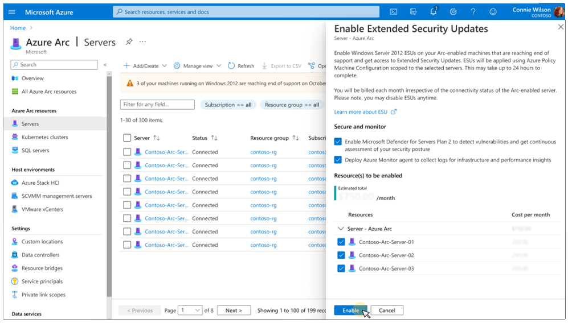The image size is (568, 323).
Task: Uncheck Enable Microsoft Defender for Servers option
Action: 338,142
